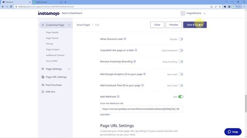The height and width of the screenshot is (138, 247).
Task: Toggle Unpublish the page on a date
Action: tap(181, 50)
